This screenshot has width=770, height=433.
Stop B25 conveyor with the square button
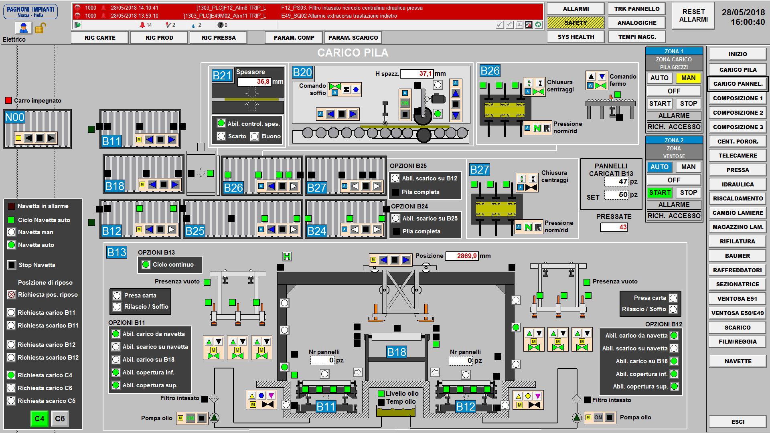pyautogui.click(x=282, y=229)
